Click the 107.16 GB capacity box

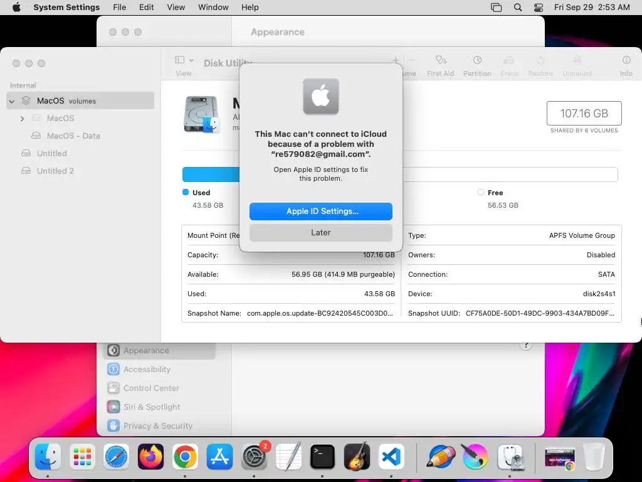[x=584, y=113]
